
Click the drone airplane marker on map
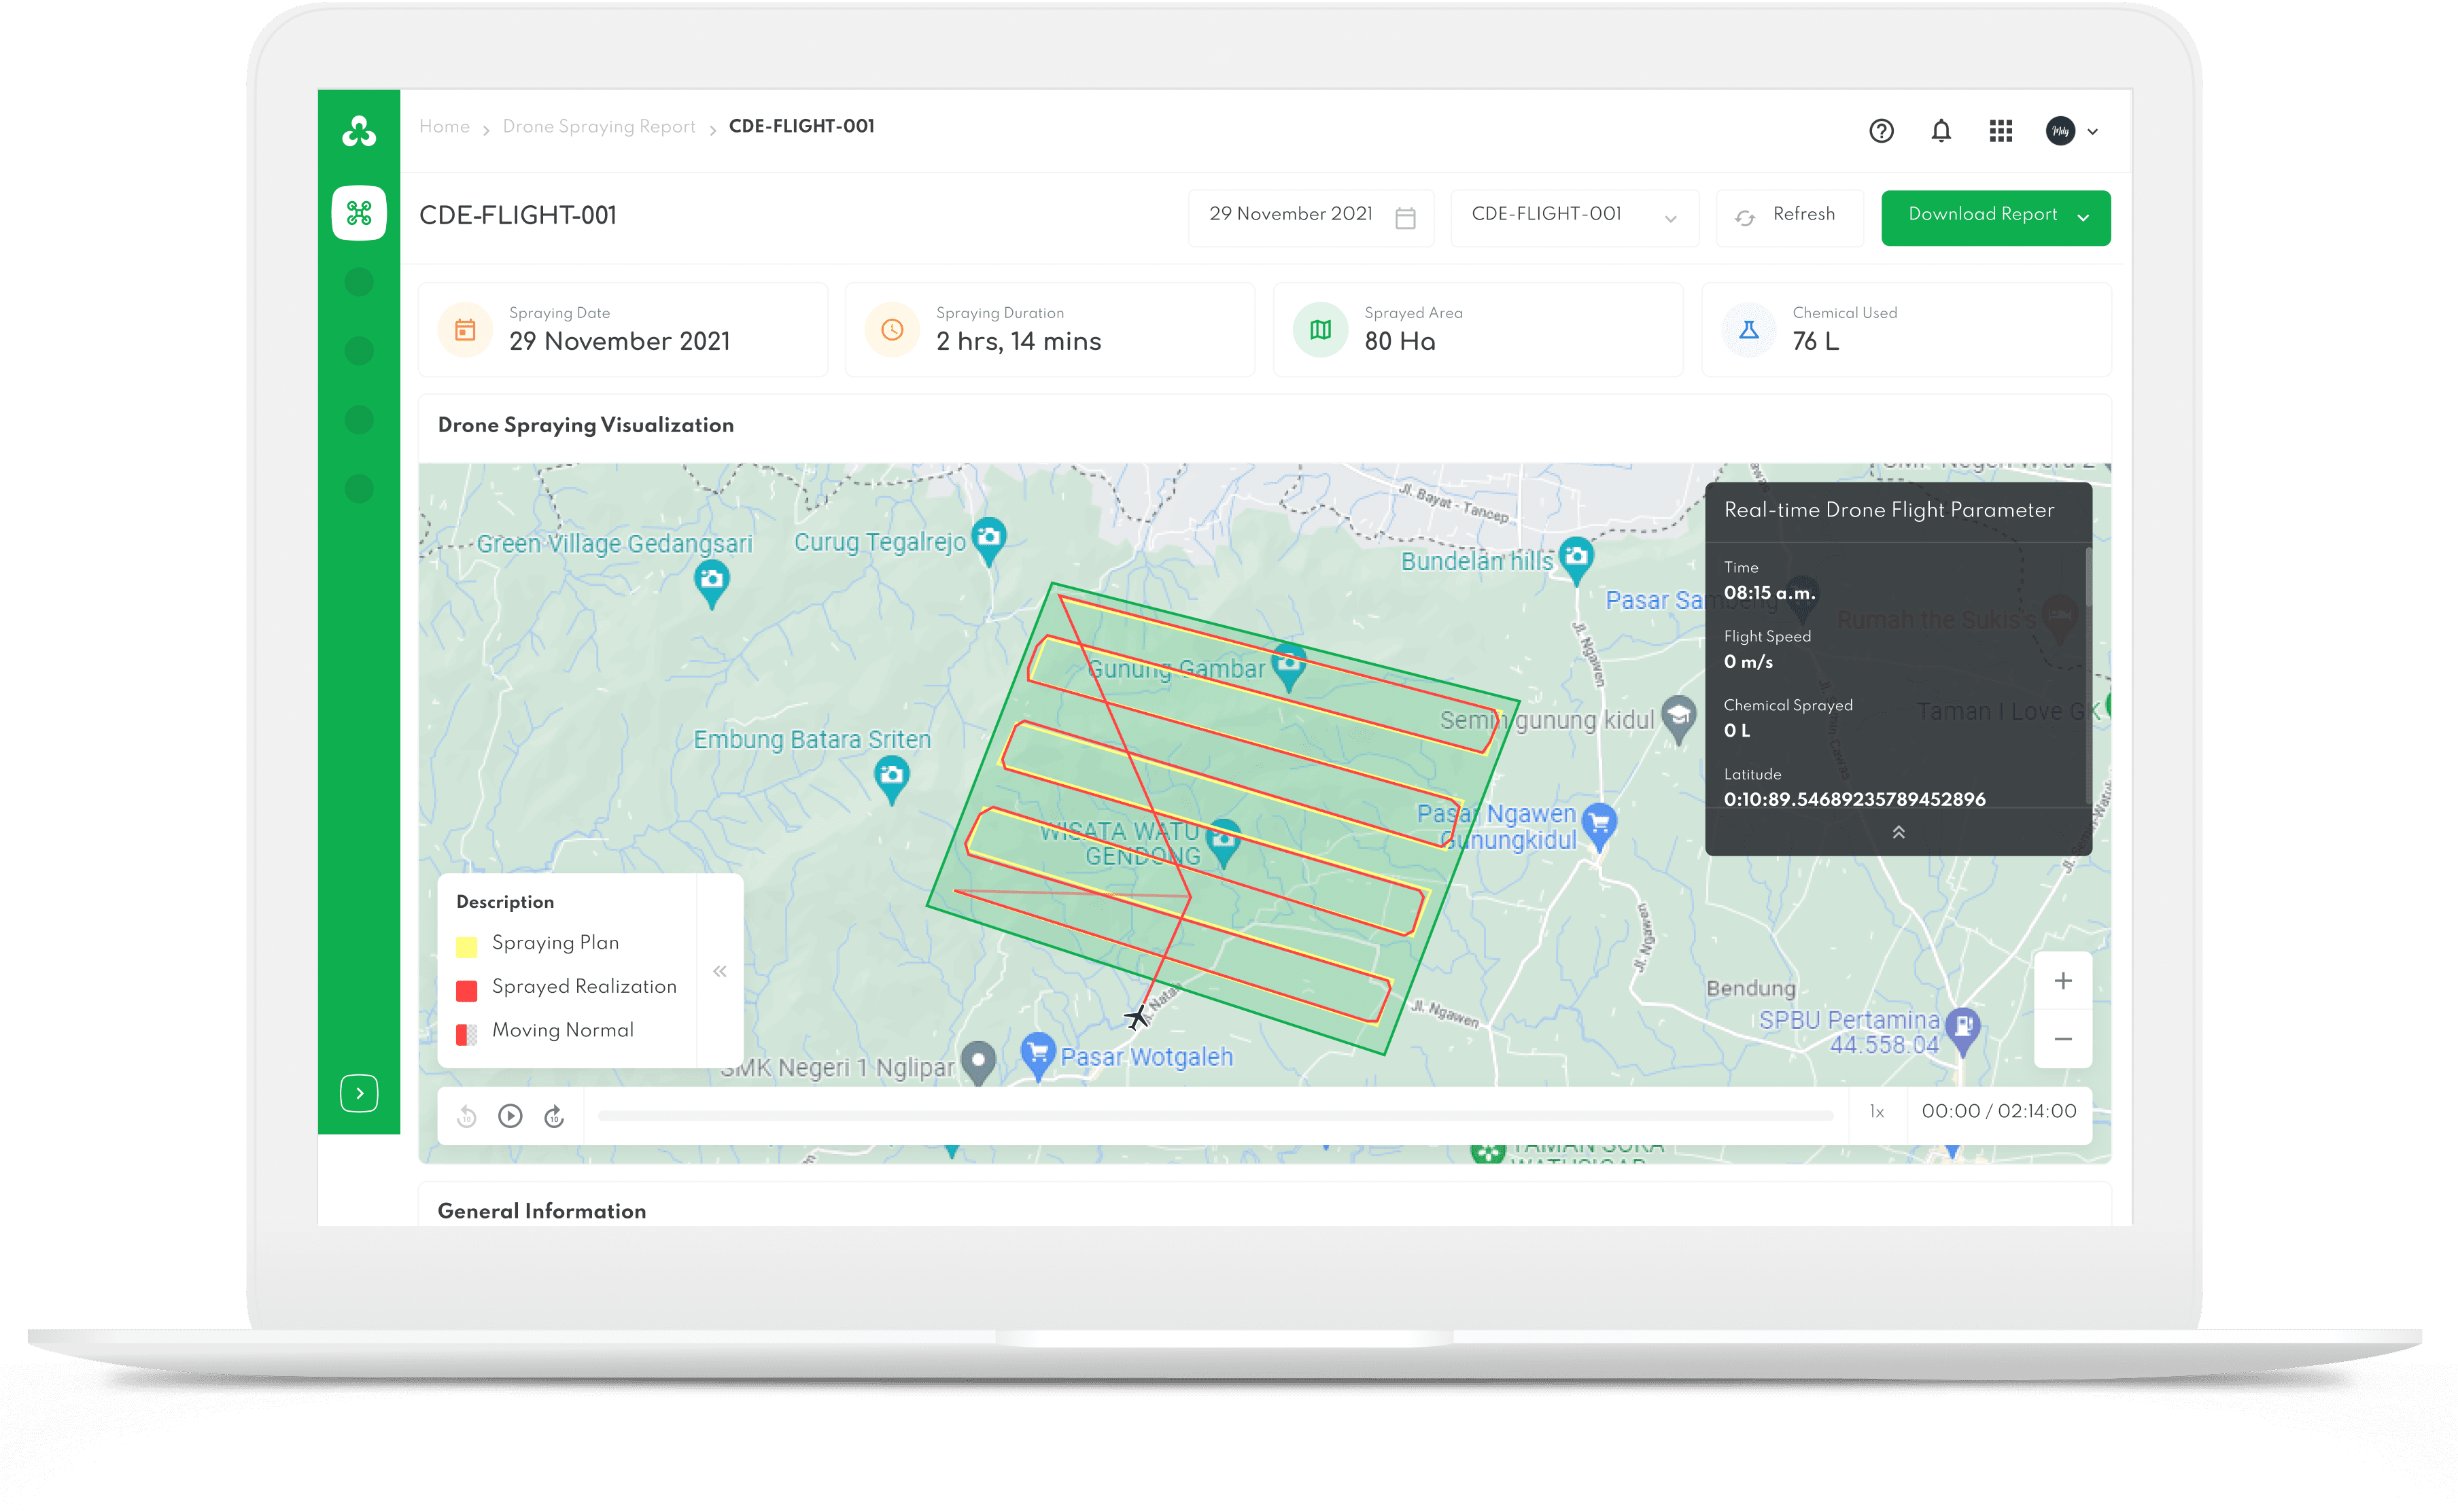pyautogui.click(x=1137, y=1017)
